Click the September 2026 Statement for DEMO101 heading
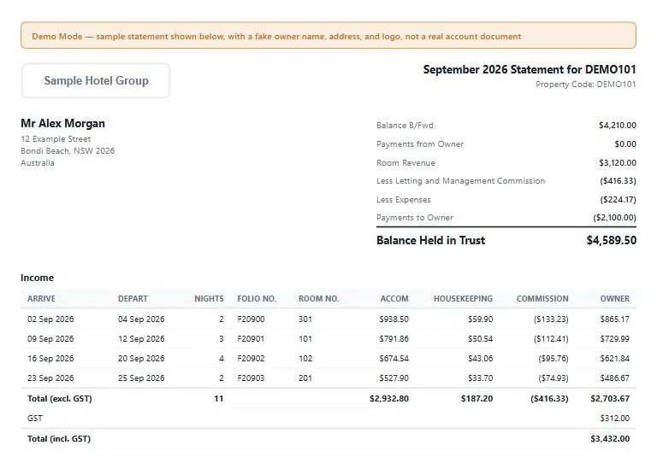Screen dimensions: 657x457 [530, 69]
